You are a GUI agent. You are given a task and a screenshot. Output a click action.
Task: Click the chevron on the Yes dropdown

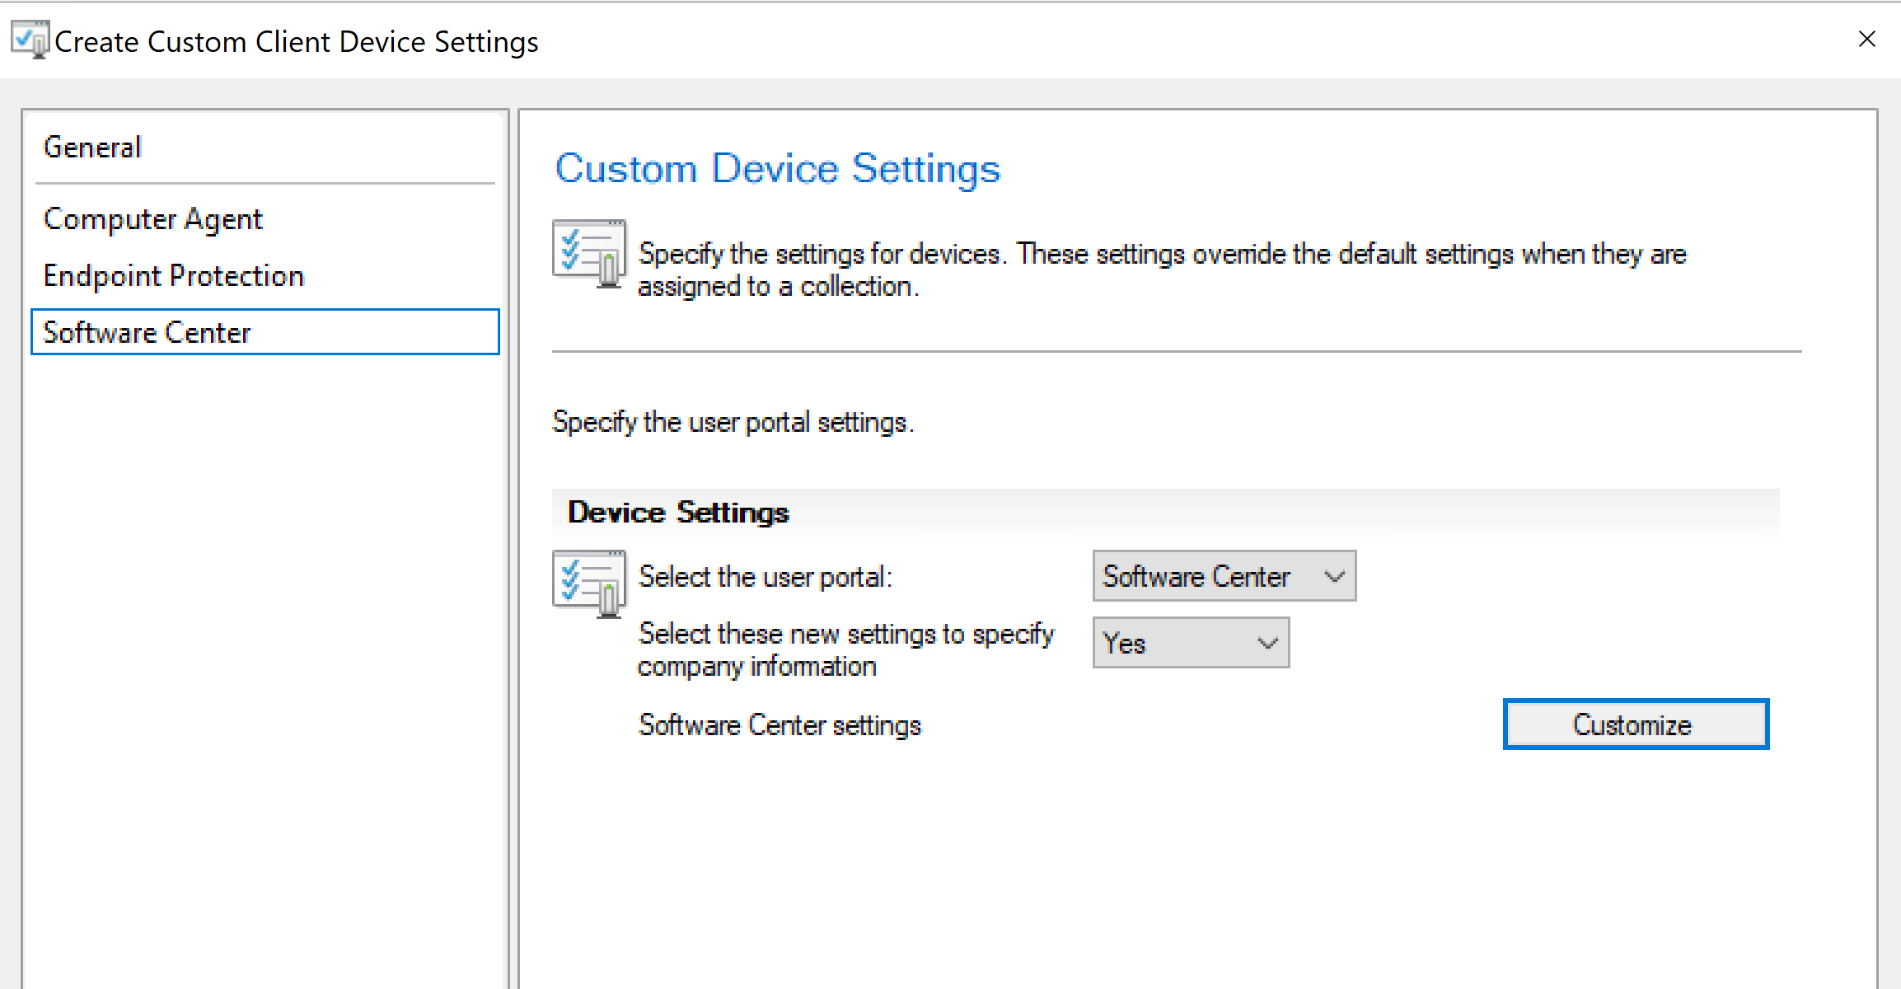pyautogui.click(x=1267, y=643)
